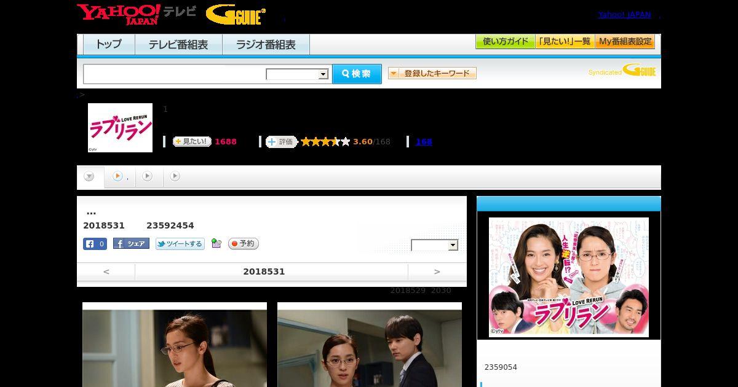
Task: Open the ラブリラン program logo thumbnail
Action: pos(120,128)
